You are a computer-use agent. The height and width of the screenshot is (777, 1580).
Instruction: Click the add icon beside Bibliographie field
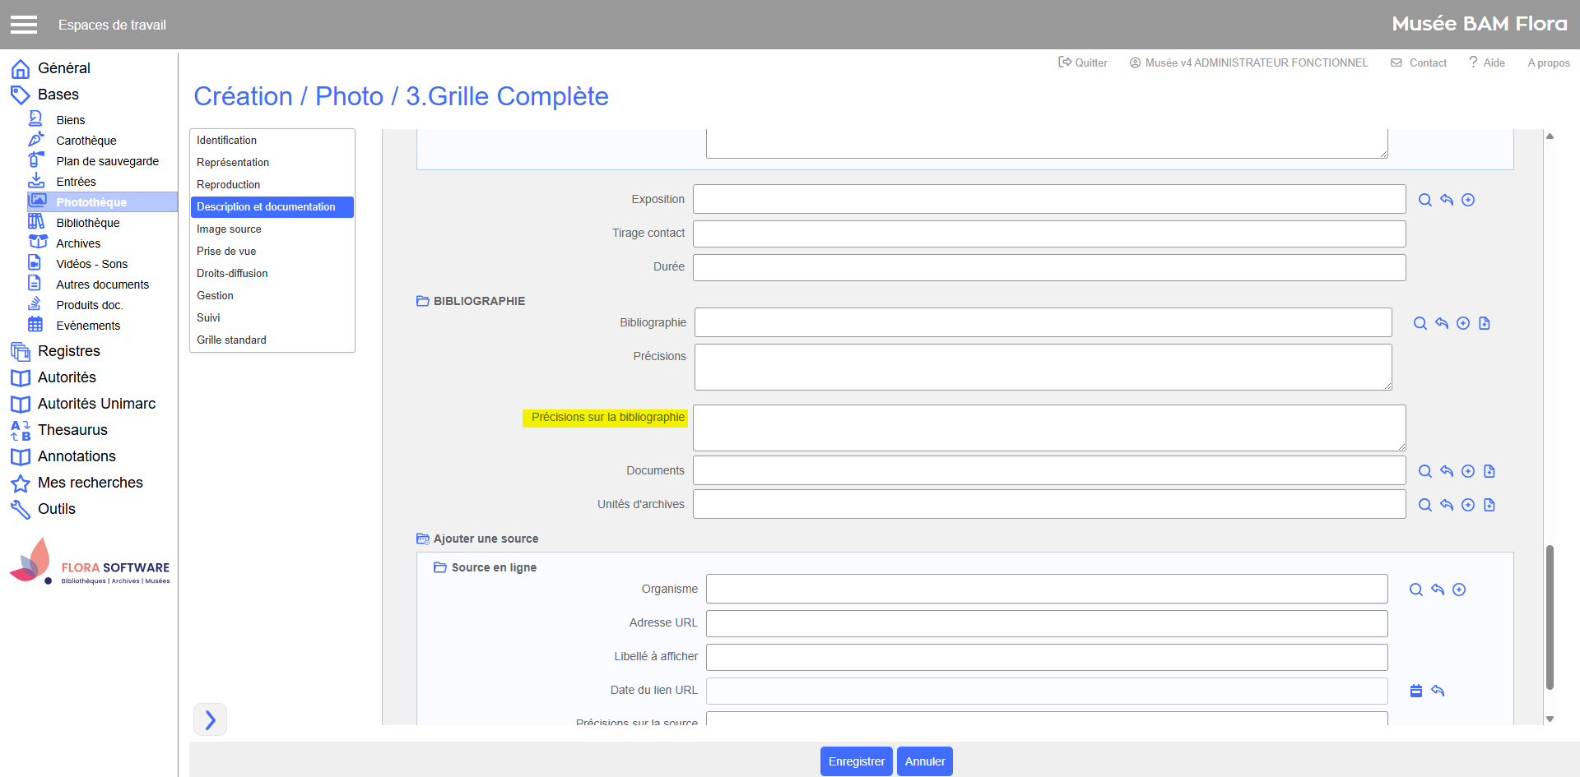click(1462, 323)
